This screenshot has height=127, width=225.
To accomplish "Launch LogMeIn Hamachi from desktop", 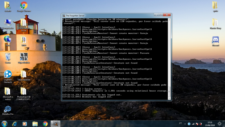I will (8, 77).
